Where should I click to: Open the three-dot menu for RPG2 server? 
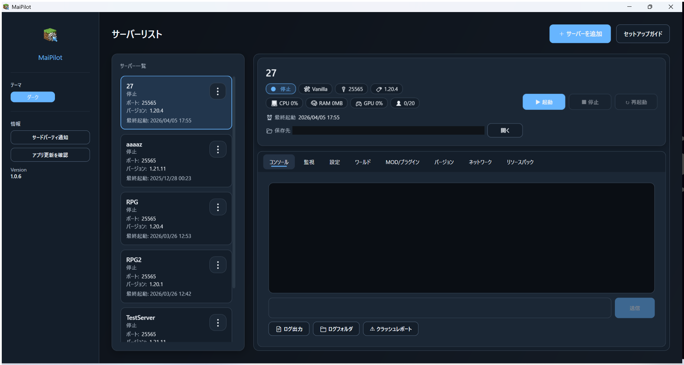point(218,265)
